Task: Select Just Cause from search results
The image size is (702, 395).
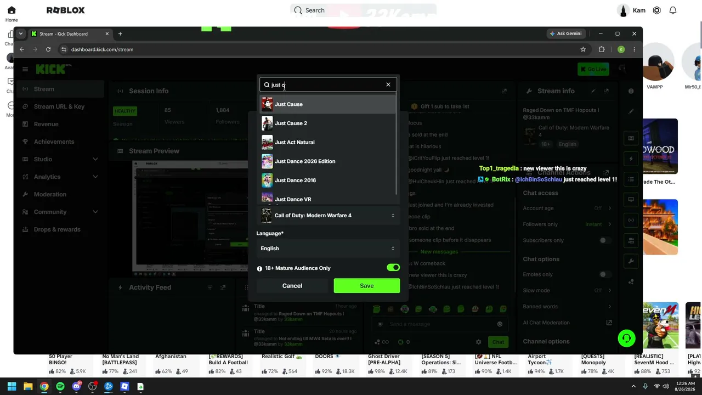Action: point(327,104)
